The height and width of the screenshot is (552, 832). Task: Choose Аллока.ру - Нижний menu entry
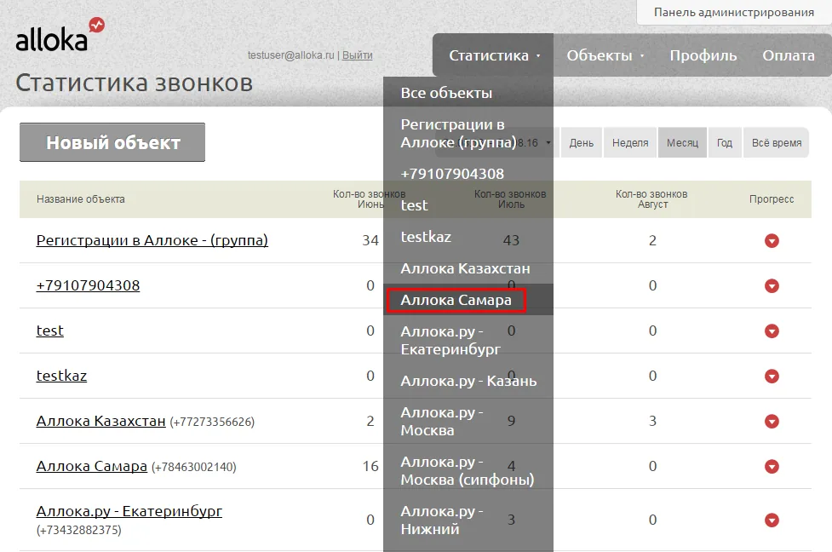468,520
